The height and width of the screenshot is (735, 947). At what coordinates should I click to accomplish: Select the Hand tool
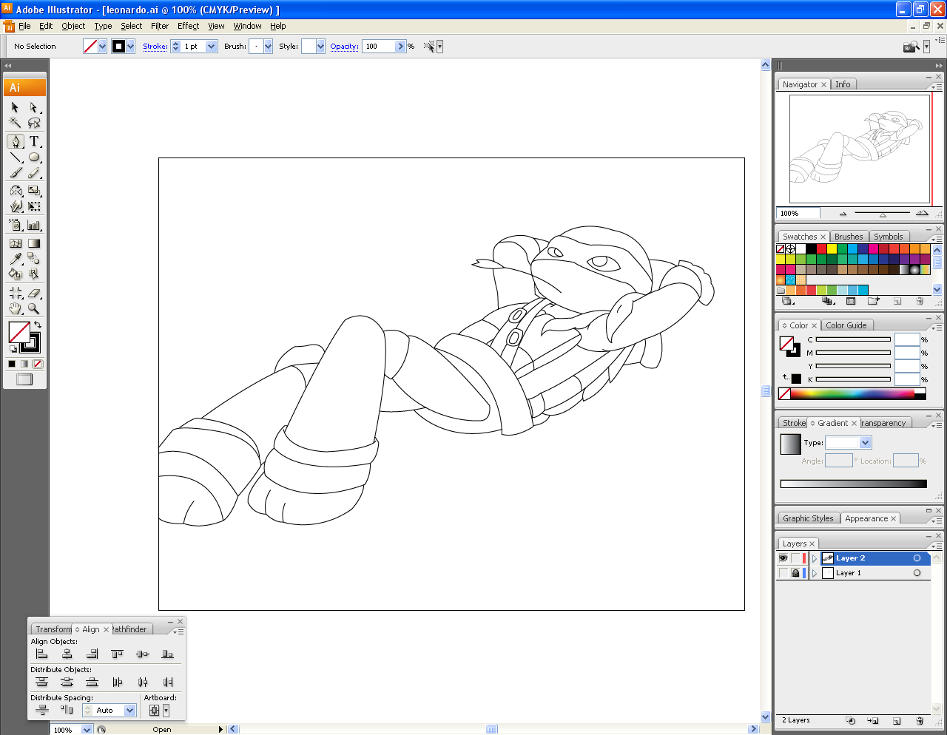[15, 308]
